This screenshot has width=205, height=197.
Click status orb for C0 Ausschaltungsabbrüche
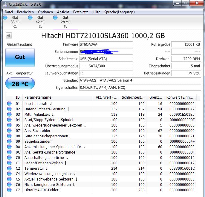(9, 157)
